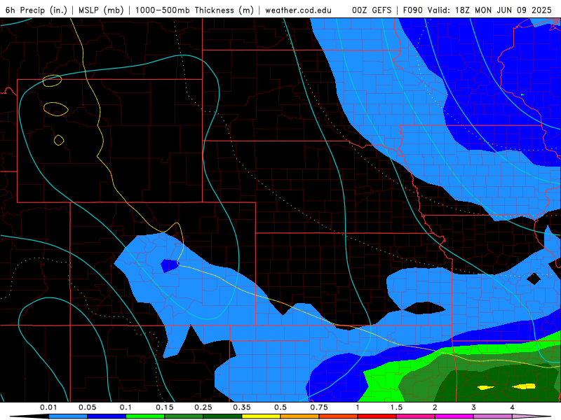Click the 1.5 legend value

coord(396,407)
